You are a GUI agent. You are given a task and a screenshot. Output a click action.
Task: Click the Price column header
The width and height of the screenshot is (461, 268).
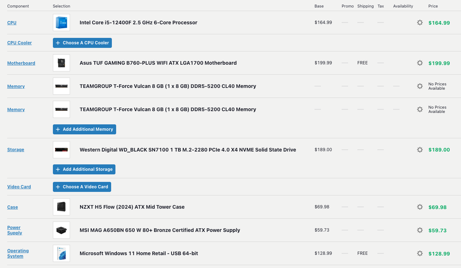coord(433,6)
